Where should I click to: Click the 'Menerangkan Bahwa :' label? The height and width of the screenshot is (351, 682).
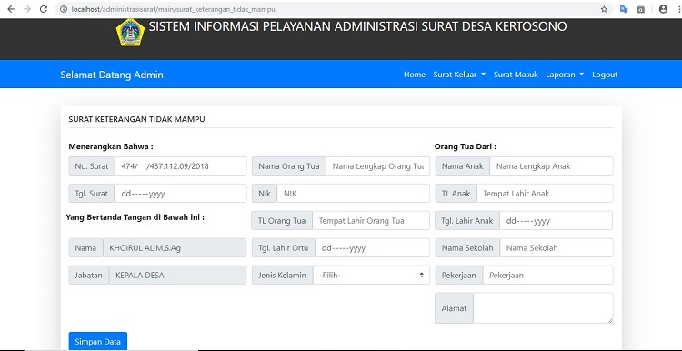coord(111,146)
